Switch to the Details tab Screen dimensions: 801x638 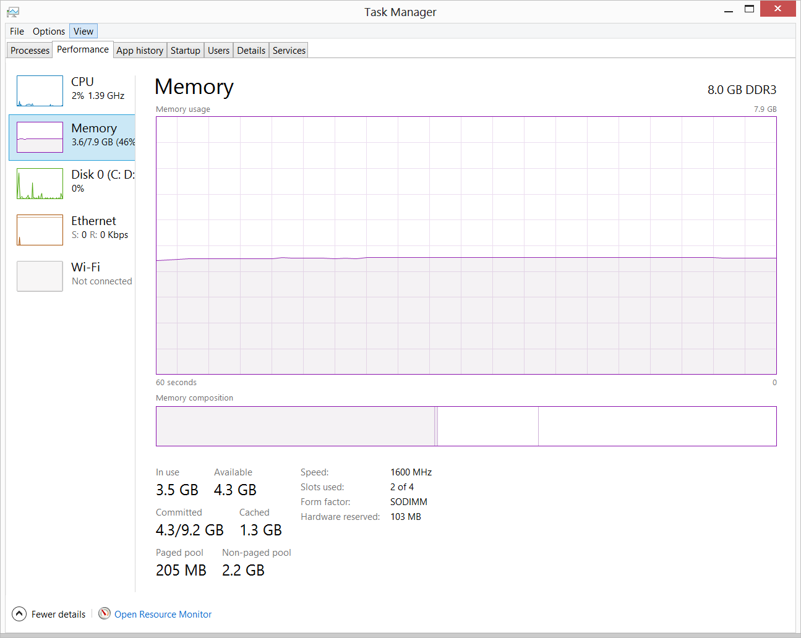coord(251,51)
